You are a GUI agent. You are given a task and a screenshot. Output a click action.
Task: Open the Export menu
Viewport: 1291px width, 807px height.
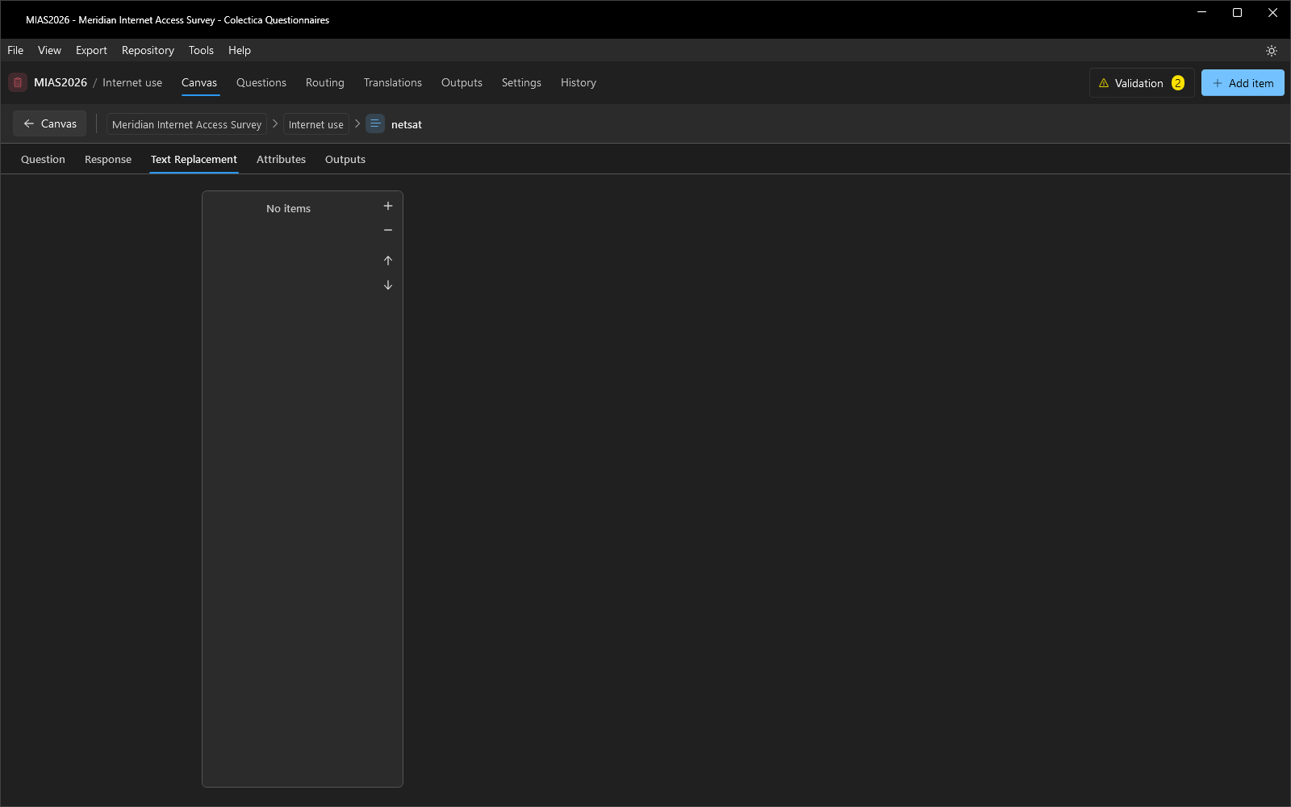pos(91,50)
